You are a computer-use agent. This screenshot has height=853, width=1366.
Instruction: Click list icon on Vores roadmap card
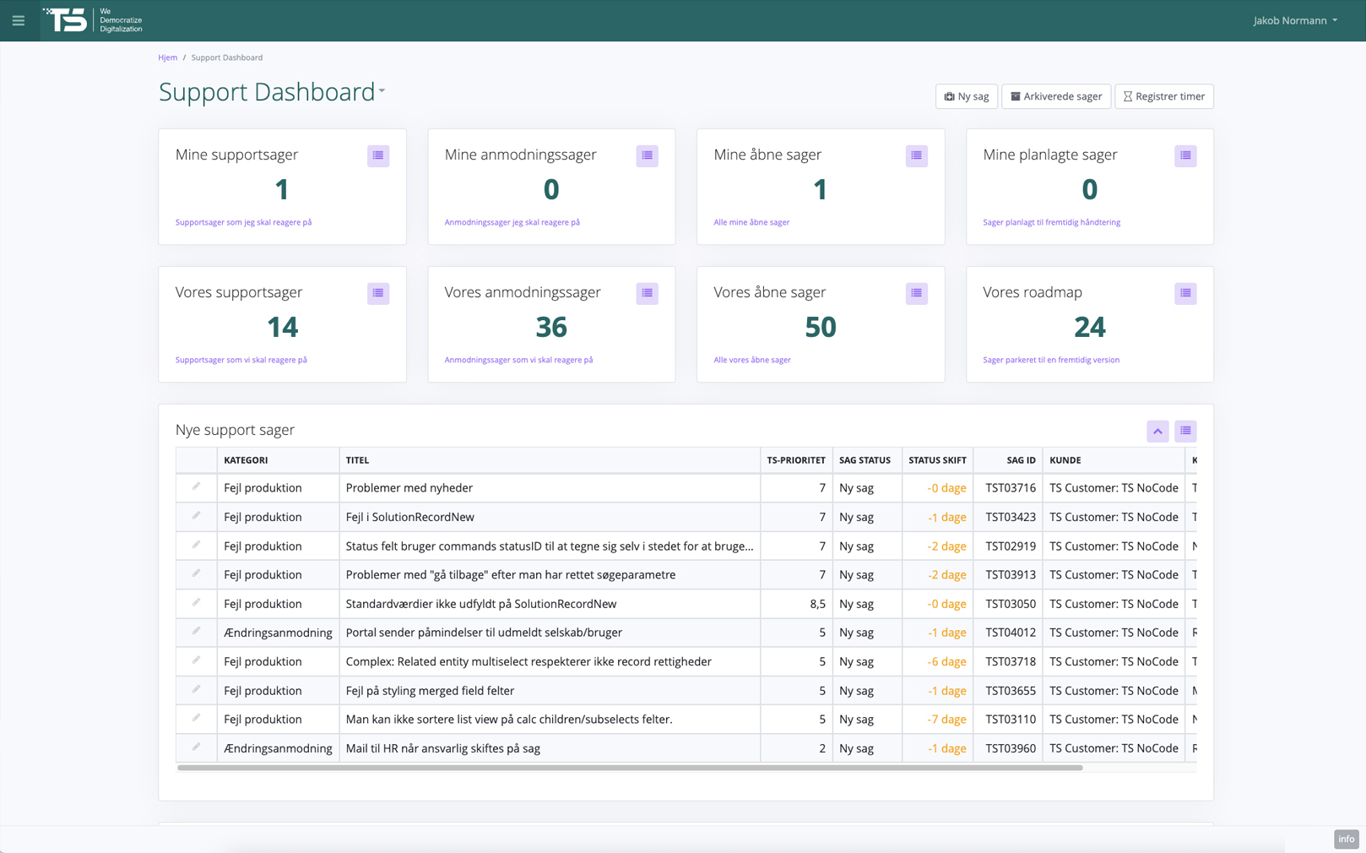(x=1184, y=293)
